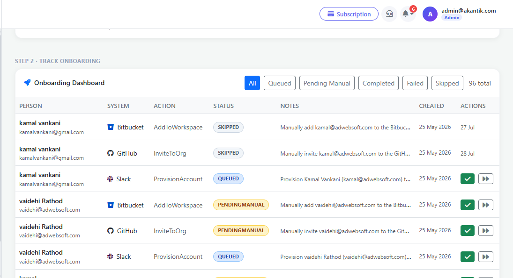This screenshot has height=278, width=513.
Task: Click the STATUS column header
Action: [223, 106]
